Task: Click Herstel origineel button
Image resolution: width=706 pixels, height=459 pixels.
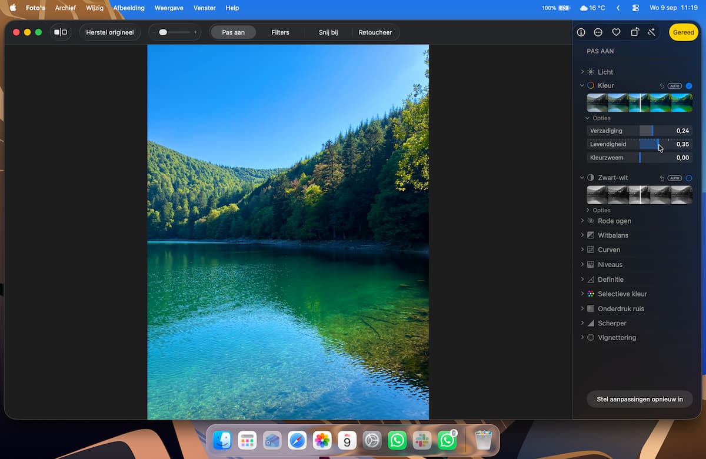Action: (110, 32)
